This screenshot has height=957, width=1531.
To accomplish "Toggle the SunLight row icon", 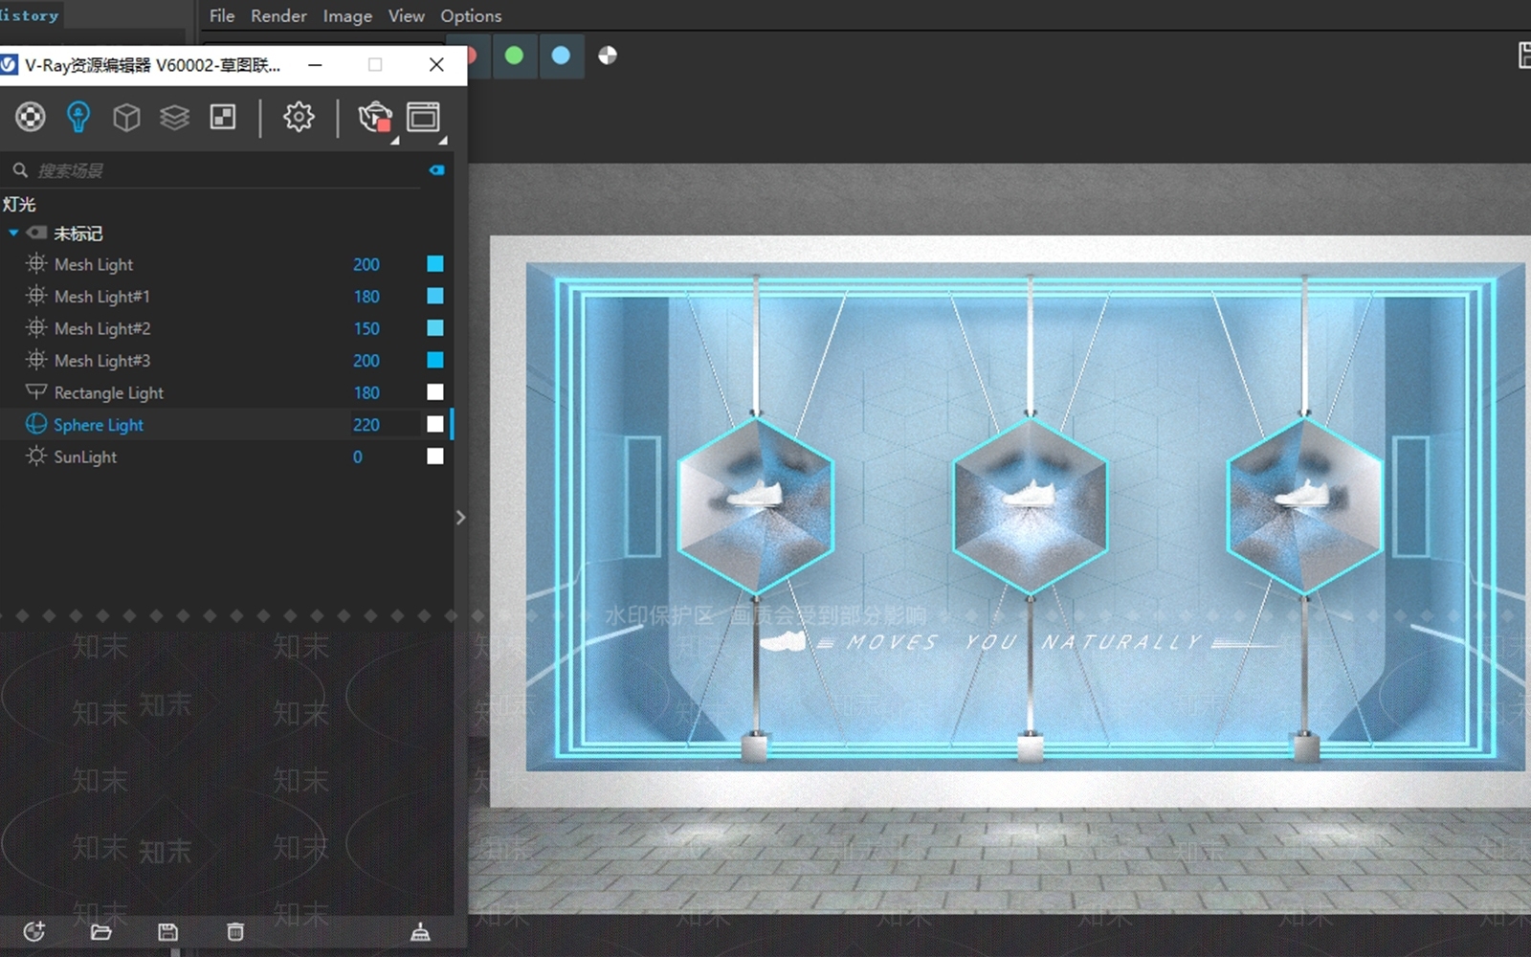I will 36,456.
